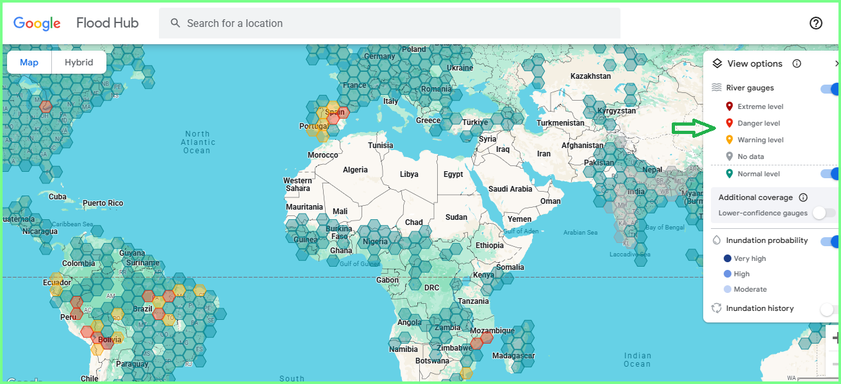841x384 pixels.
Task: Open the help question mark icon
Action: click(816, 23)
